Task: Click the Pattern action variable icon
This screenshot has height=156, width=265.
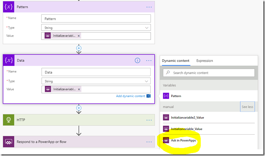Action: pos(9,7)
